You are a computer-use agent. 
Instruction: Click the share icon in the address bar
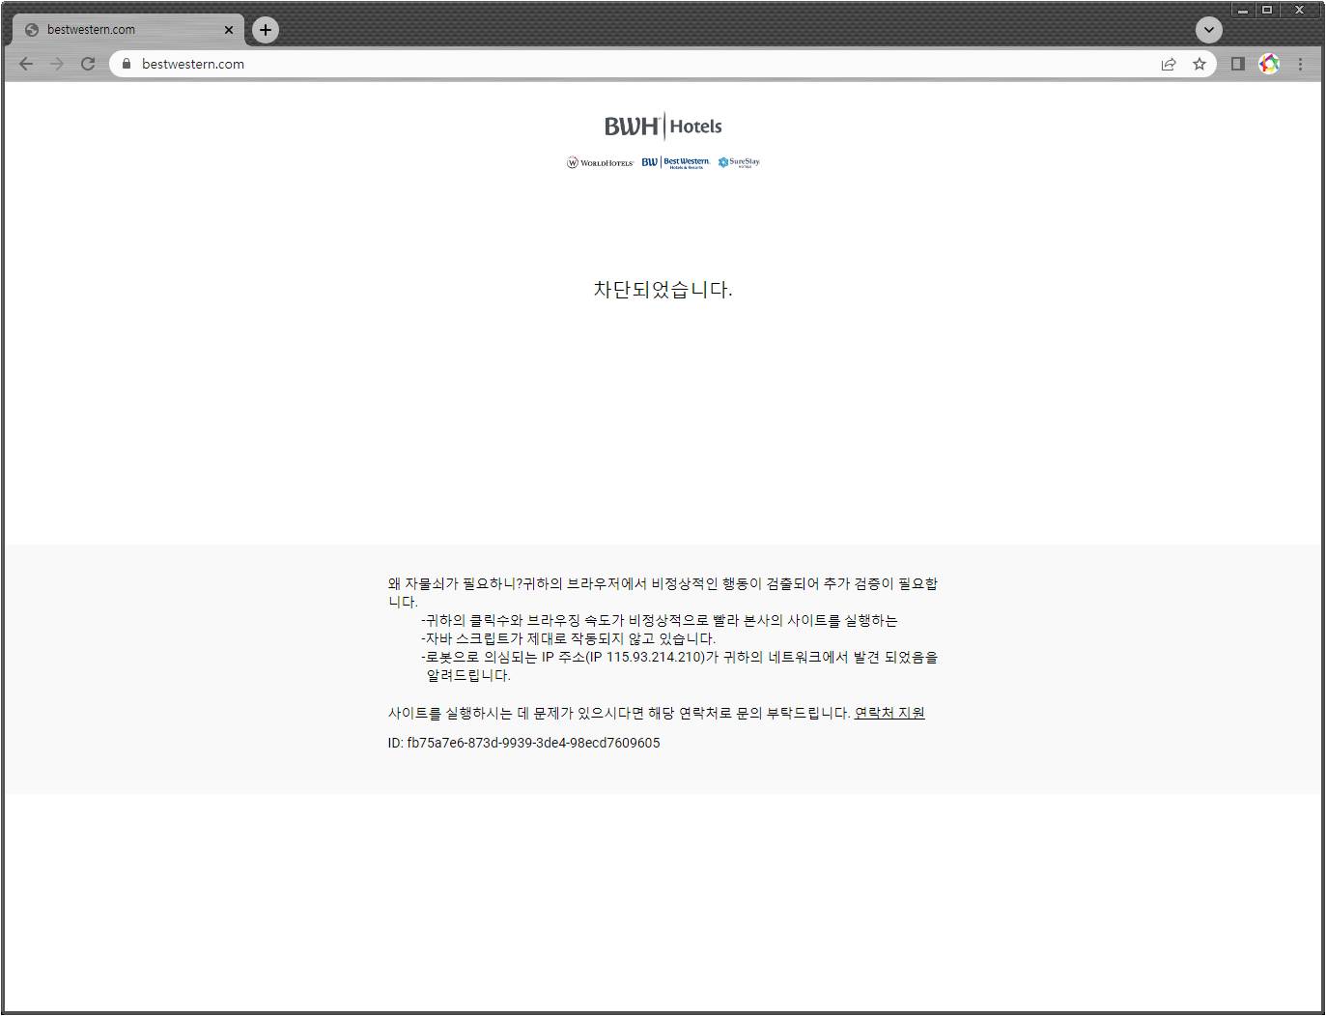pyautogui.click(x=1169, y=64)
